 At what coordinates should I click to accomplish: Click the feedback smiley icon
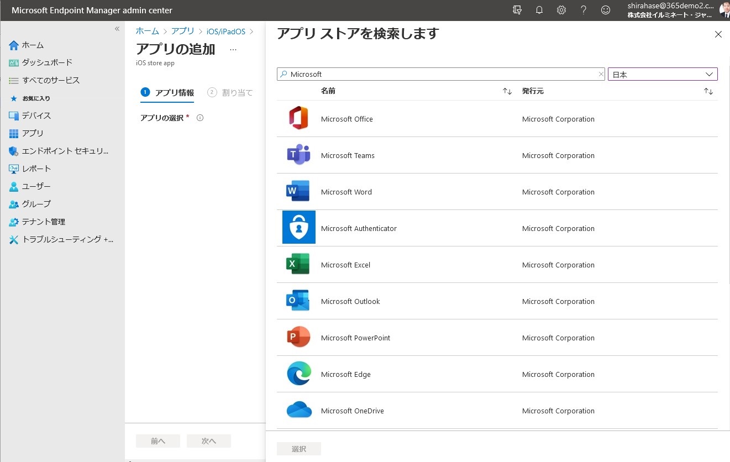[606, 10]
